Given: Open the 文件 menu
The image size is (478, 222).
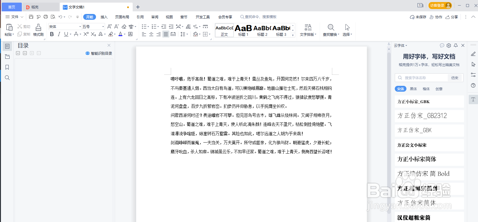Looking at the screenshot, I should point(15,17).
